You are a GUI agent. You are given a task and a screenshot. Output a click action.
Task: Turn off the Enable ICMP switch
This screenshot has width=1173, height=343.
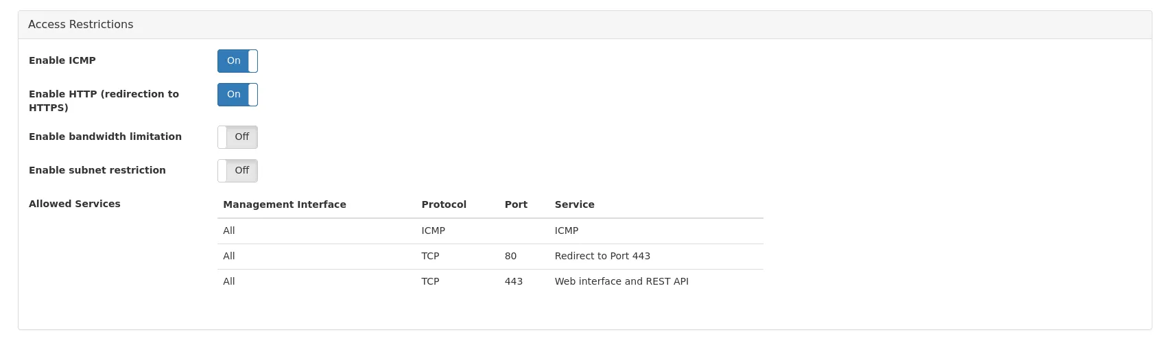(x=237, y=61)
